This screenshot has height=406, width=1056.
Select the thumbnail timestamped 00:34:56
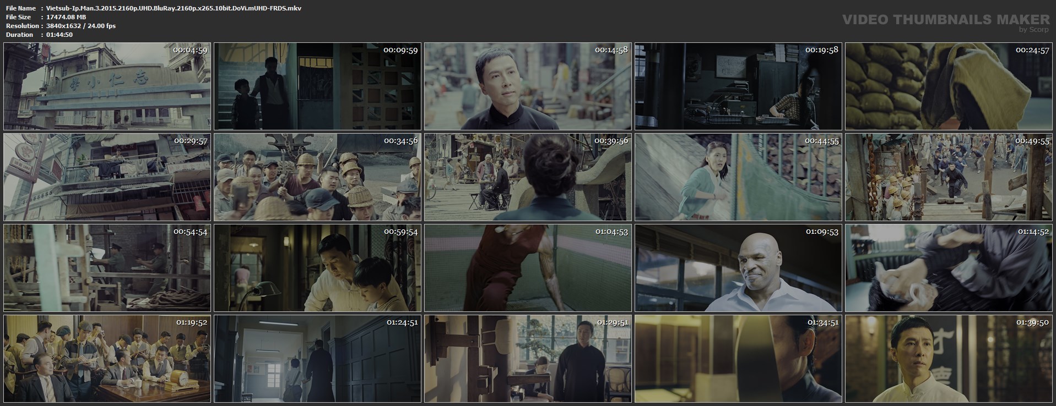click(317, 177)
